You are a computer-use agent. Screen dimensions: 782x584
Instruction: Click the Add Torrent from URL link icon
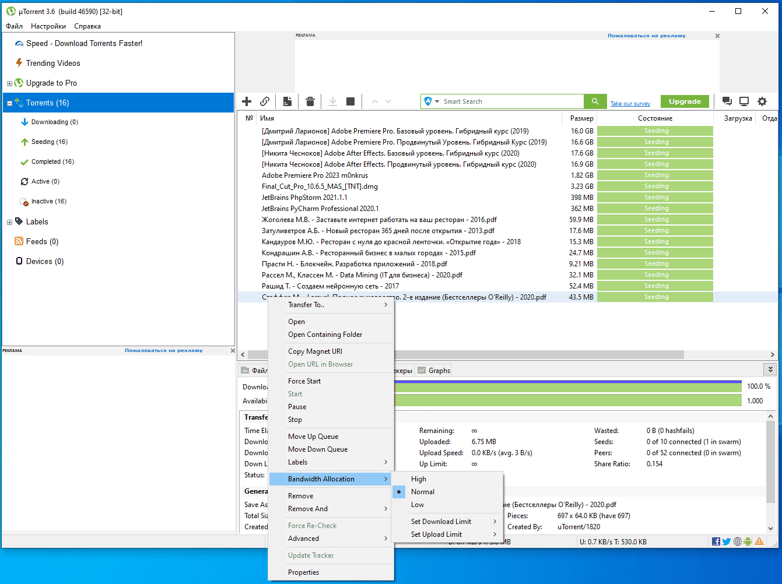[x=265, y=101]
